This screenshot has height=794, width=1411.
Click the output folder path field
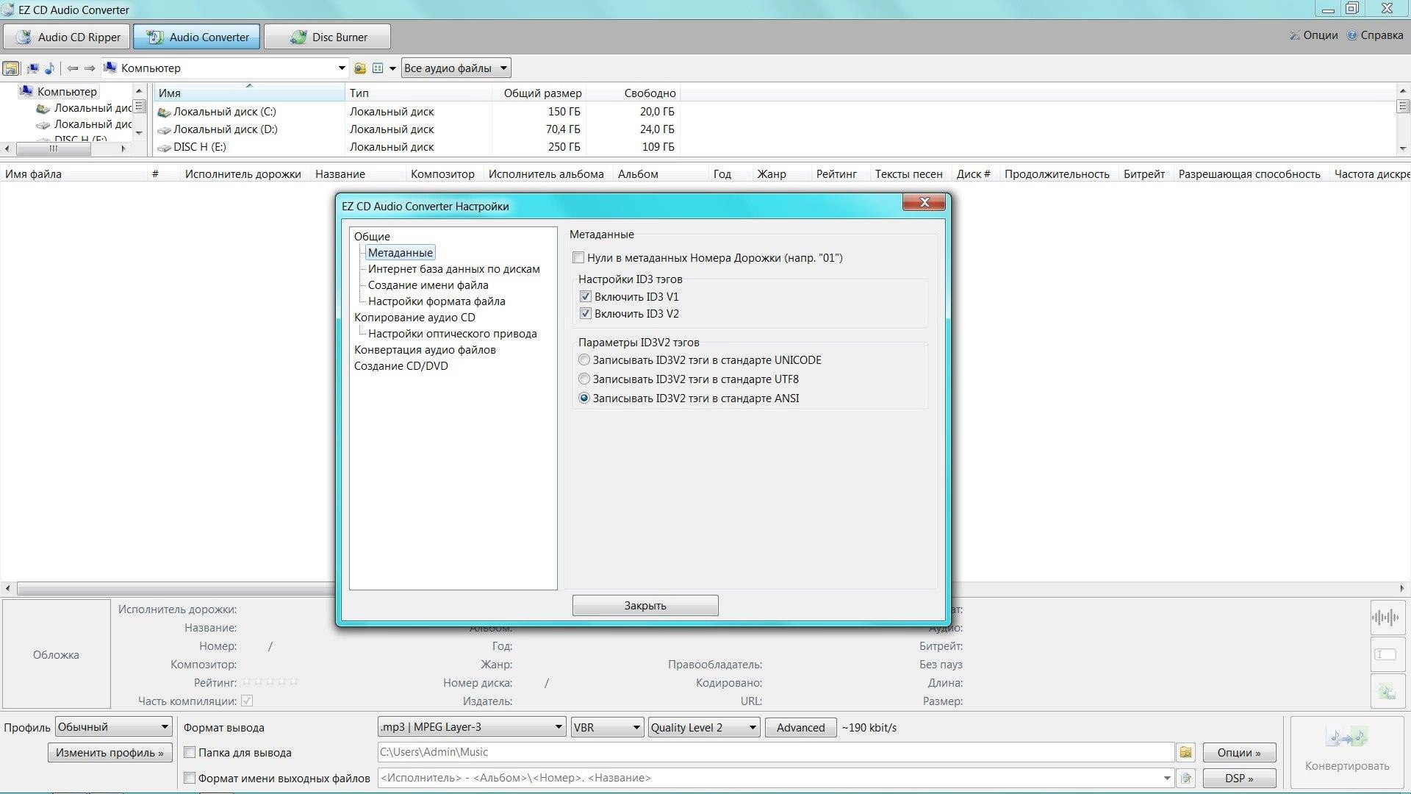(x=775, y=752)
